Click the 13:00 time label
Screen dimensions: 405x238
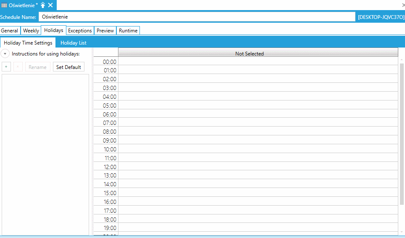(110, 175)
